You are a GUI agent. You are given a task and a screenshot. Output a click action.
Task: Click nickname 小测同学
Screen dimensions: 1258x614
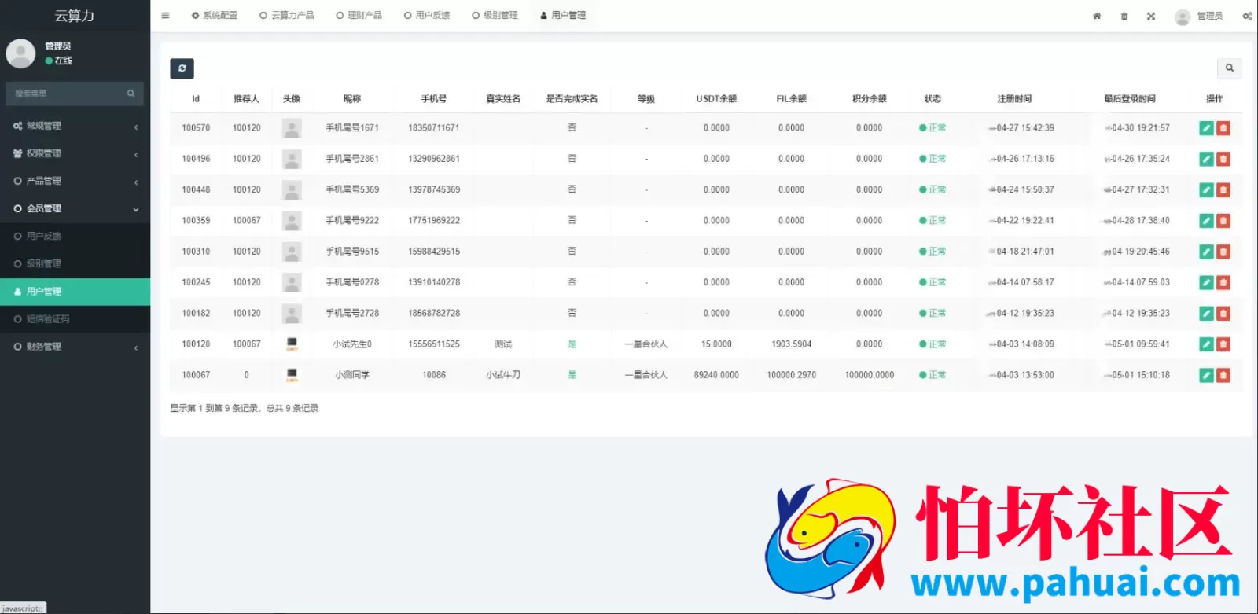click(352, 375)
